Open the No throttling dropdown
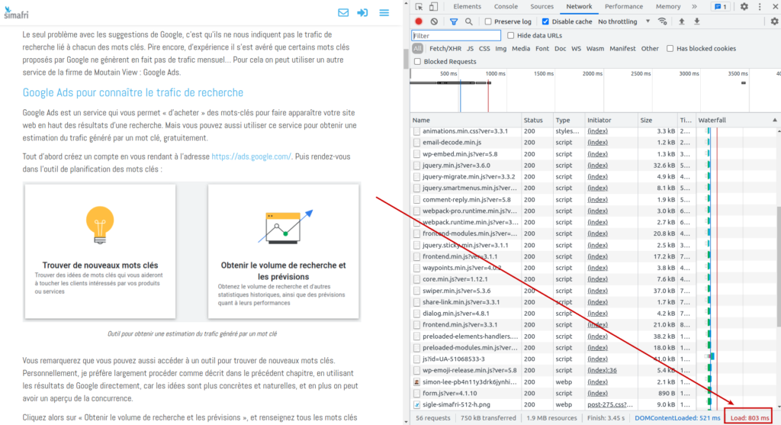 point(624,21)
